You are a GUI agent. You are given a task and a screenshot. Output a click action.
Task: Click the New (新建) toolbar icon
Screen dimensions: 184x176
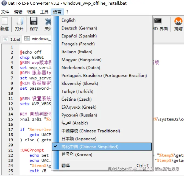[5, 21]
